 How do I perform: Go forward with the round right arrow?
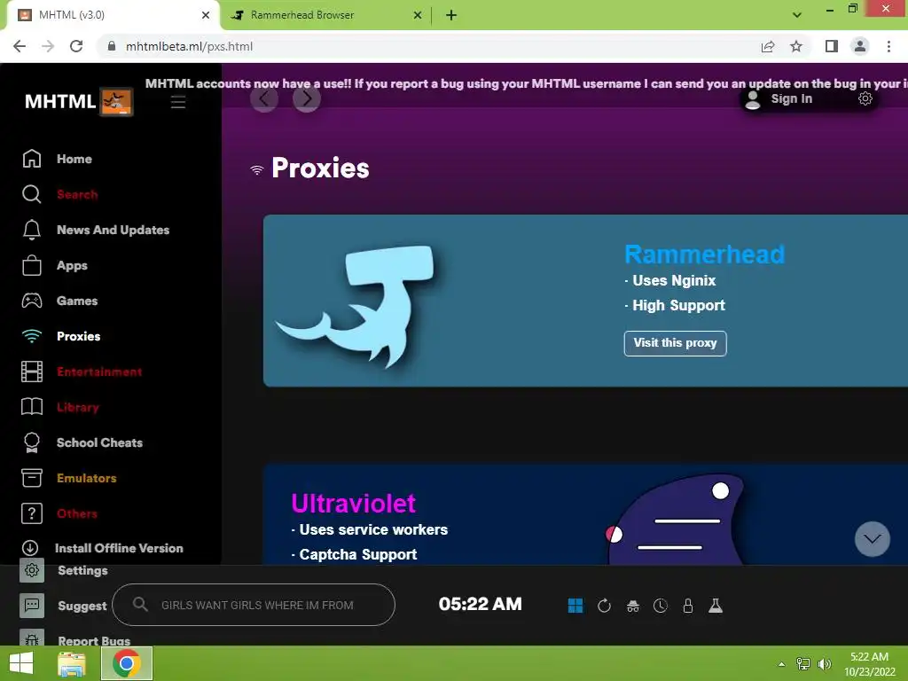point(307,99)
